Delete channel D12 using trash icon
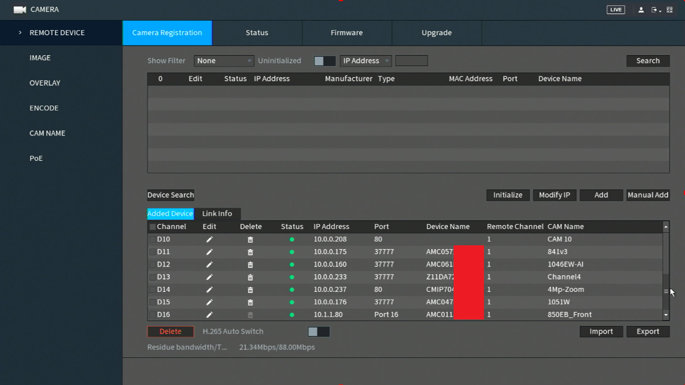 (250, 265)
